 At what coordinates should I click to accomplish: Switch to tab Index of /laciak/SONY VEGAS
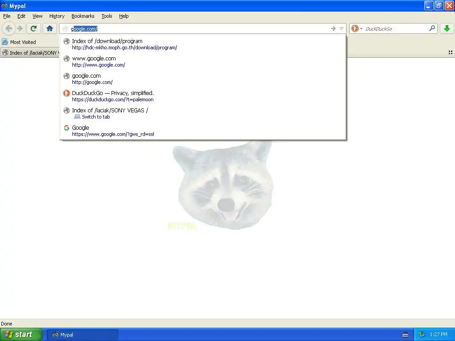pyautogui.click(x=203, y=114)
